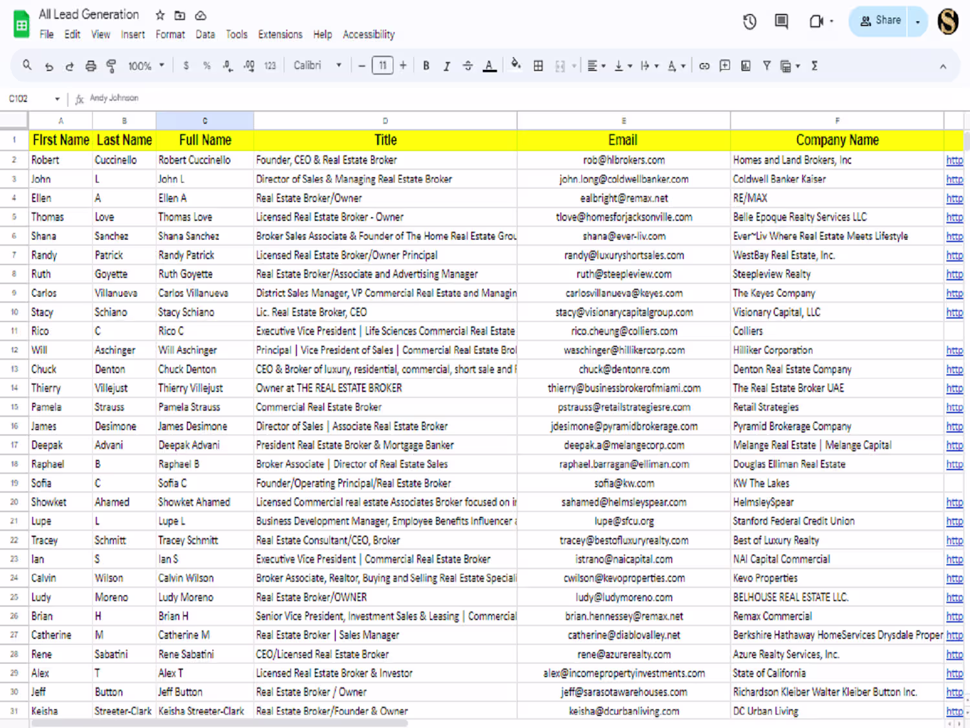
Task: Create a filter with funnel icon
Action: (766, 65)
